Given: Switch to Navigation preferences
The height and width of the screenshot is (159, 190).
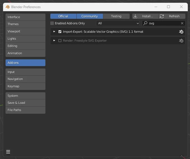Looking at the screenshot, I should [25, 79].
